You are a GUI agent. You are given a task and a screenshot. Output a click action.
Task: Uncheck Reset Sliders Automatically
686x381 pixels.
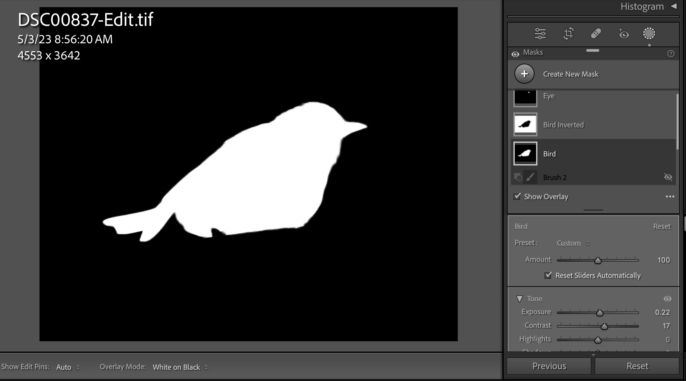548,275
